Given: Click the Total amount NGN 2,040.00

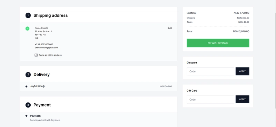Looking at the screenshot, I should click(x=241, y=31).
